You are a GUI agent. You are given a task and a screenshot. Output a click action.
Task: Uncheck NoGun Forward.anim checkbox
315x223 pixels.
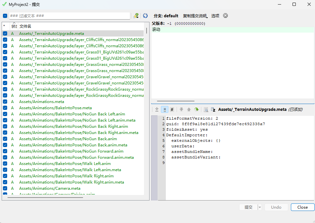5,151
